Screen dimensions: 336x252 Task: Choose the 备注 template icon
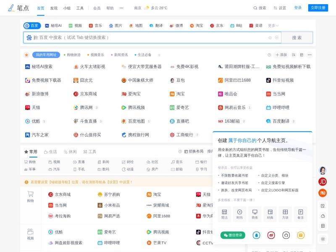tap(300, 214)
